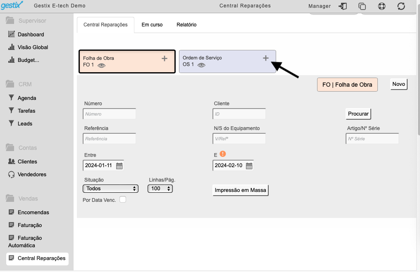The image size is (420, 272).
Task: Add new Ordem de Serviço with plus icon
Action: point(265,58)
